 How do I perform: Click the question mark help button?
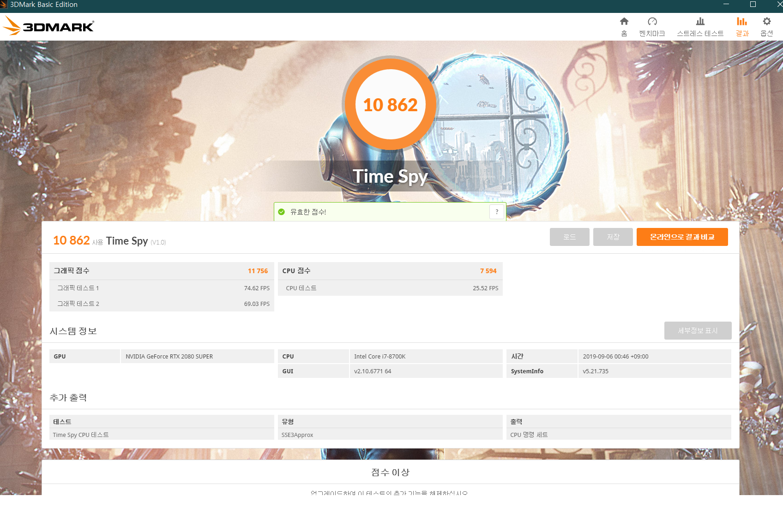(x=497, y=212)
